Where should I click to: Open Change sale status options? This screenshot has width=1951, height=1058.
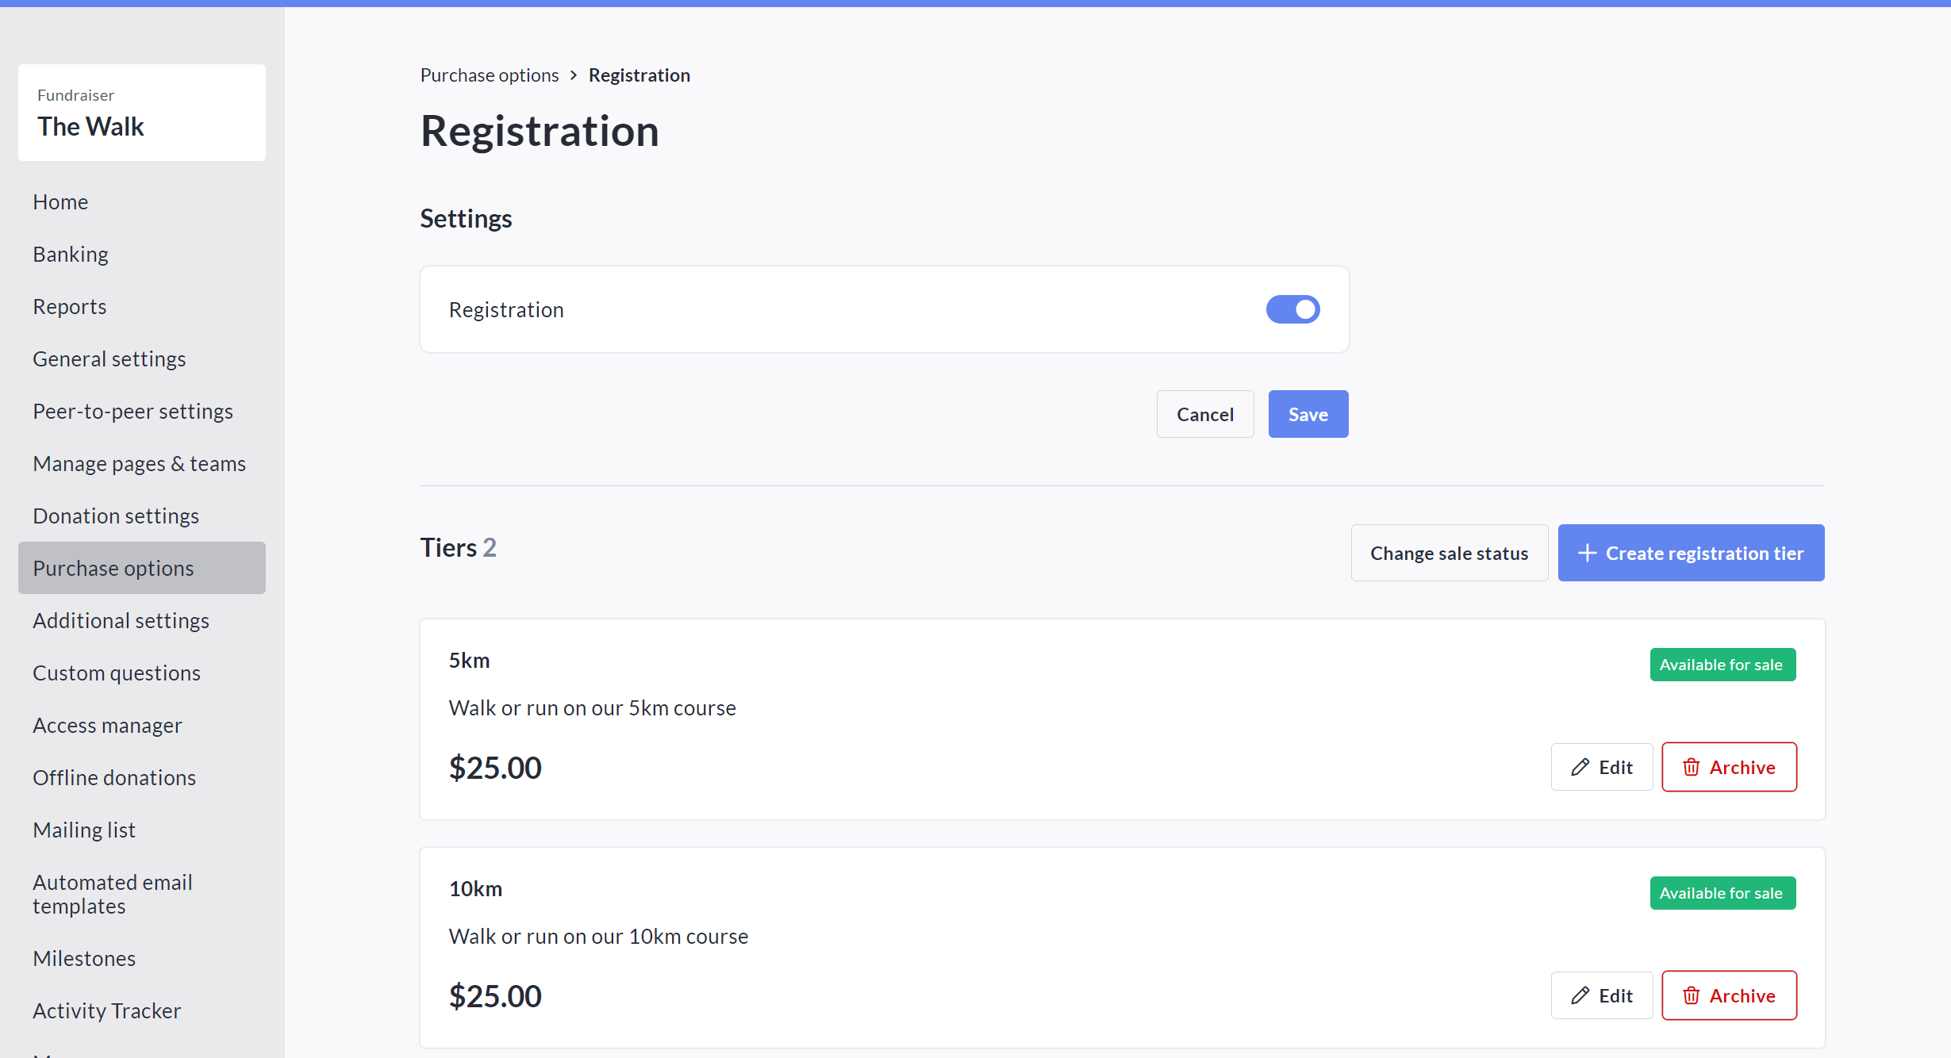pyautogui.click(x=1449, y=553)
